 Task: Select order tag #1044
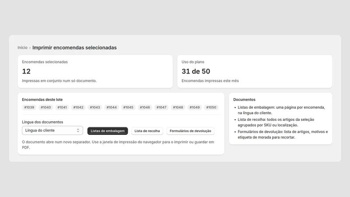pos(112,107)
